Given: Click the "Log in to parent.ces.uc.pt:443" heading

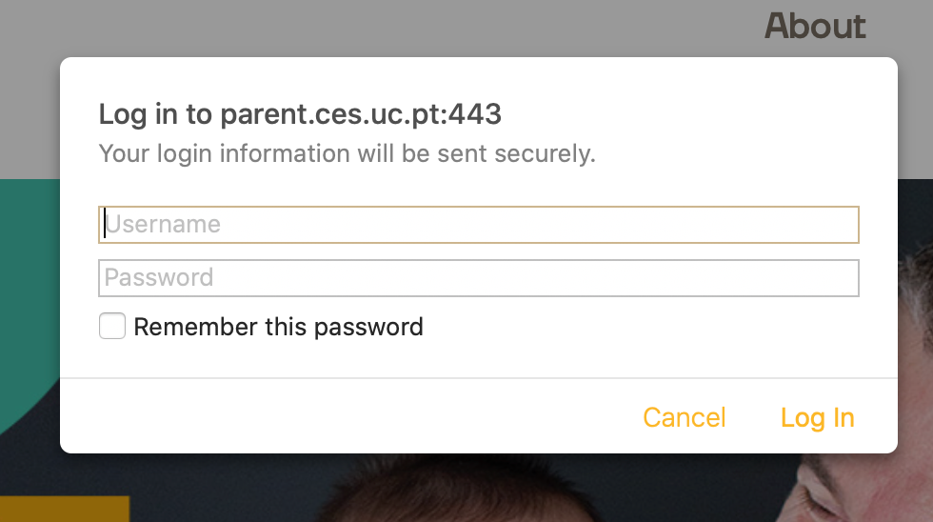Looking at the screenshot, I should [300, 114].
